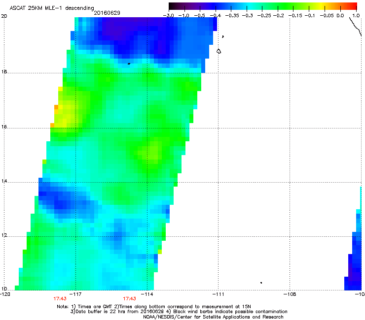365x320 pixels.
Task: Click the island outline just right of the -111 gridline
Action: (219, 51)
